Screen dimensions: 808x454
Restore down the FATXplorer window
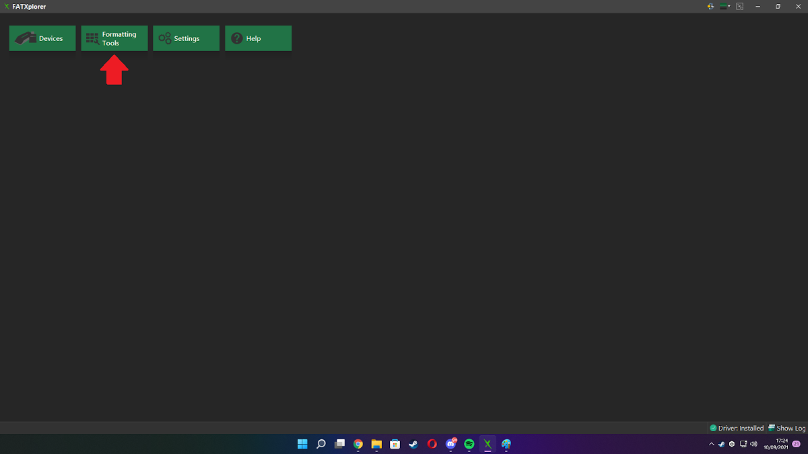(x=778, y=6)
